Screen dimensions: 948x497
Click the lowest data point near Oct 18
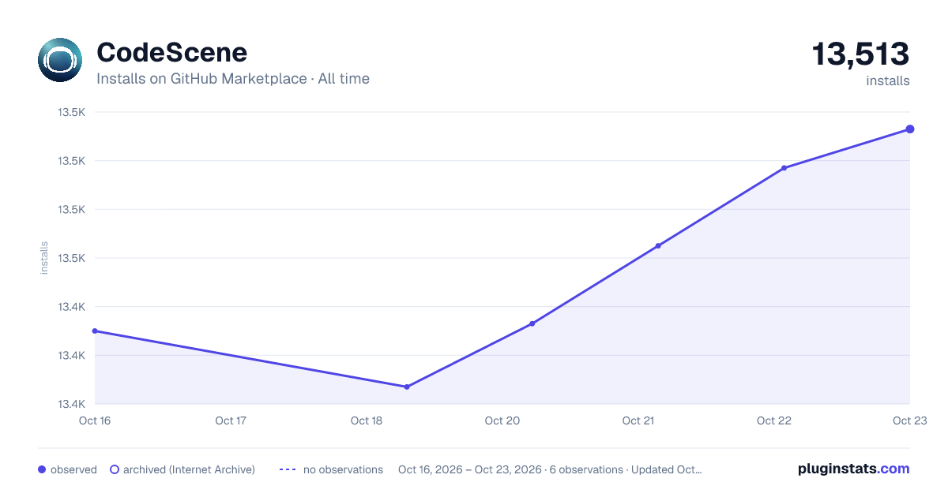407,387
